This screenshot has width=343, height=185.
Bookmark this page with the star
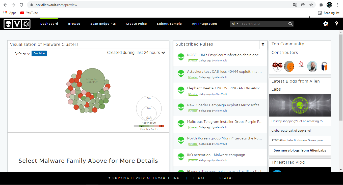pyautogui.click(x=311, y=5)
